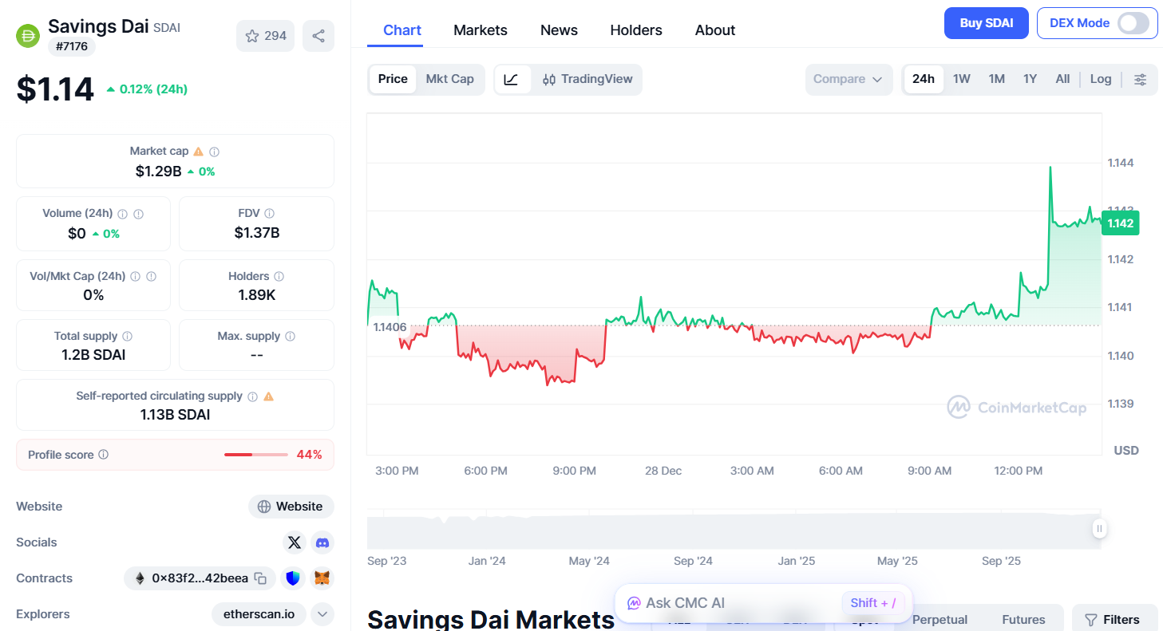Add SDAI to MetaMask via fox icon
The image size is (1163, 631).
(322, 578)
